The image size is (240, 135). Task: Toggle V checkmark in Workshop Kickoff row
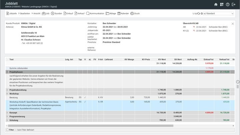[85, 102]
